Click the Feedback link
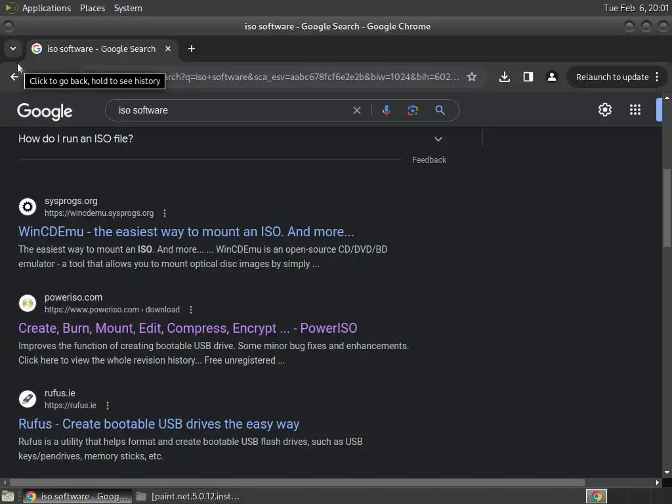This screenshot has width=672, height=504. [429, 160]
